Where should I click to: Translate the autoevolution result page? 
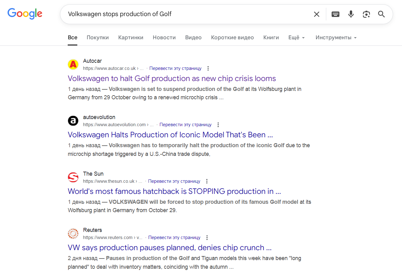(186, 125)
